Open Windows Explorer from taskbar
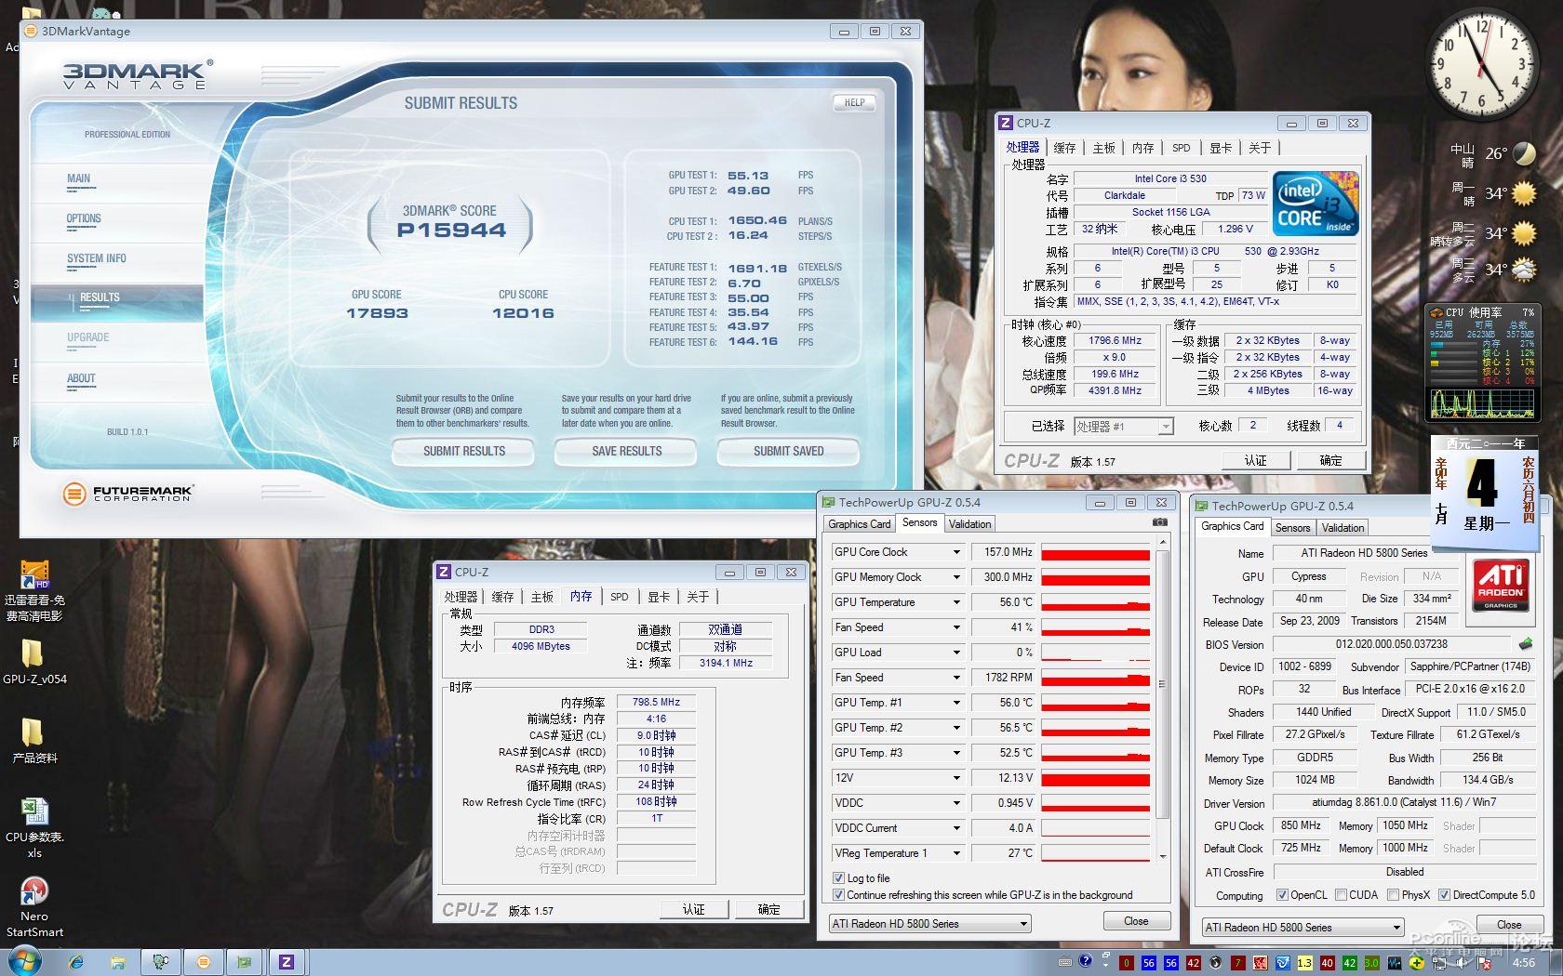The width and height of the screenshot is (1563, 976). (117, 962)
